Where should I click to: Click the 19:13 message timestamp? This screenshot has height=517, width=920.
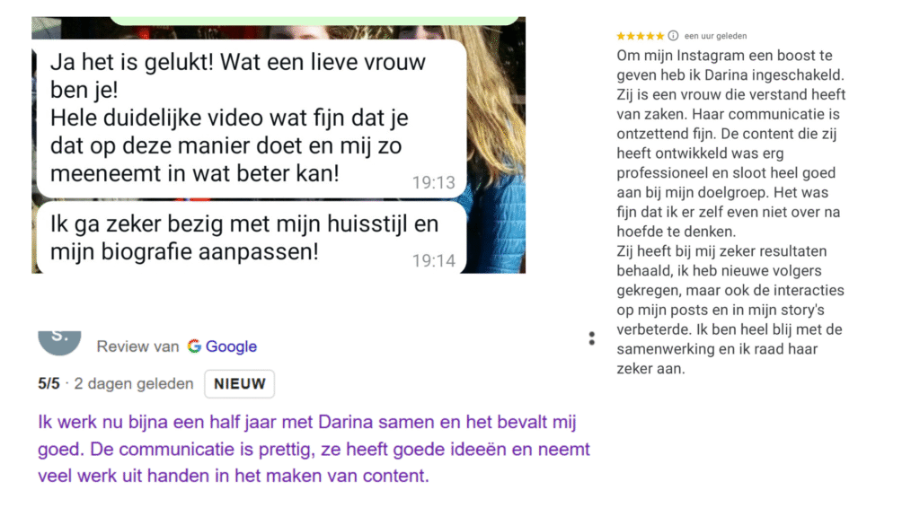[434, 183]
